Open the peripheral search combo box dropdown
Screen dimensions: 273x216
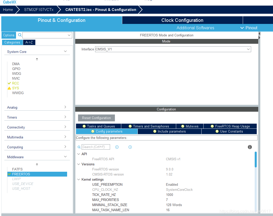[69, 35]
